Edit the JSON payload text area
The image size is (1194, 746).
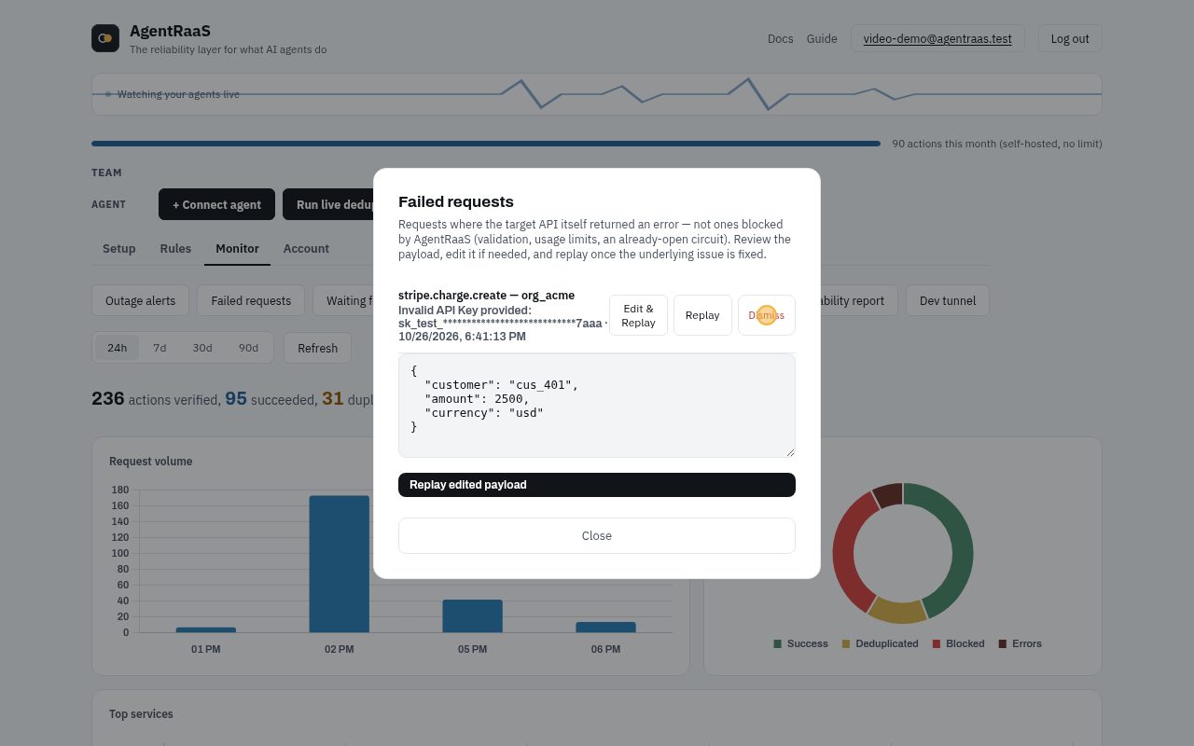pyautogui.click(x=597, y=405)
